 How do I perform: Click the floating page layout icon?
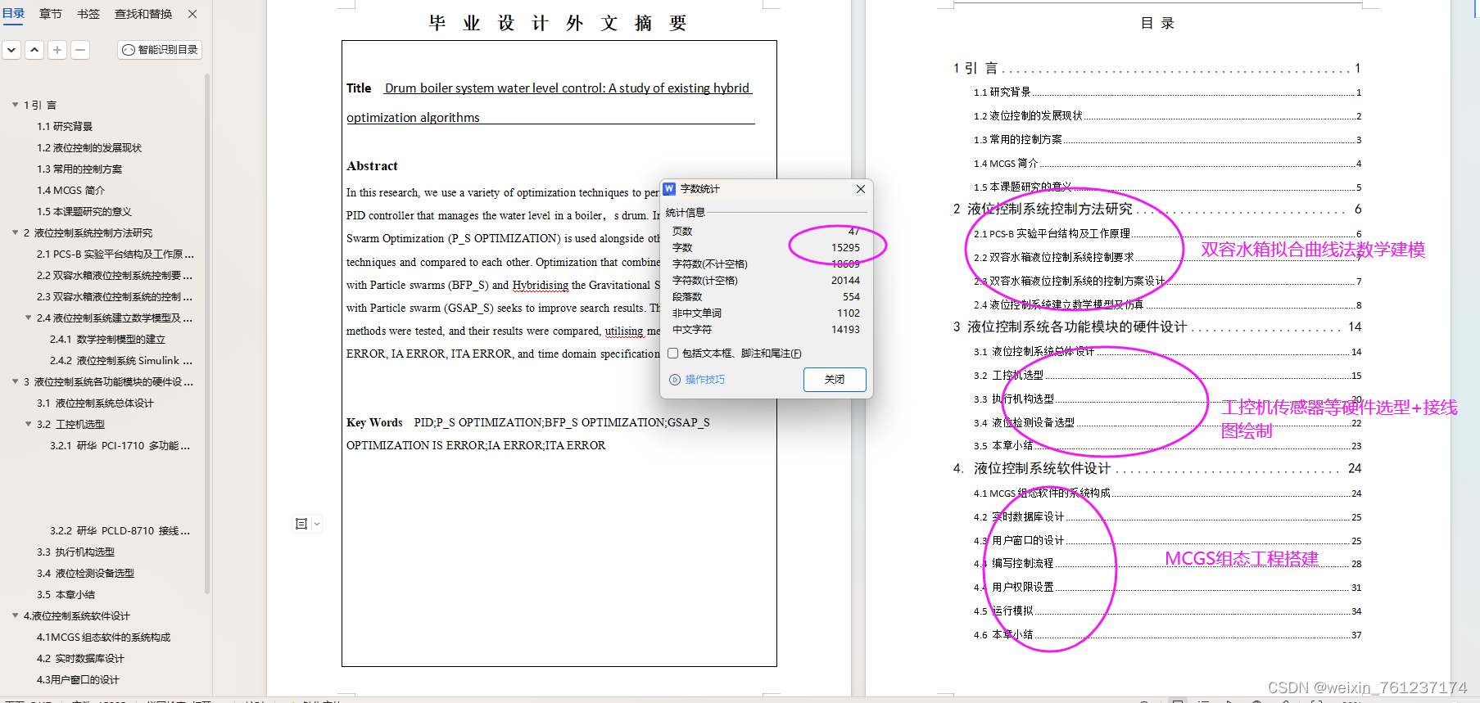[x=301, y=524]
